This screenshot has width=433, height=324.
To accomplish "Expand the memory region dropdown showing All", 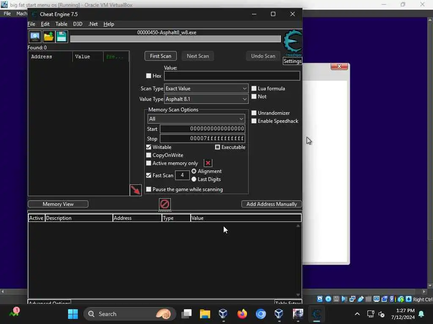I will pyautogui.click(x=196, y=119).
